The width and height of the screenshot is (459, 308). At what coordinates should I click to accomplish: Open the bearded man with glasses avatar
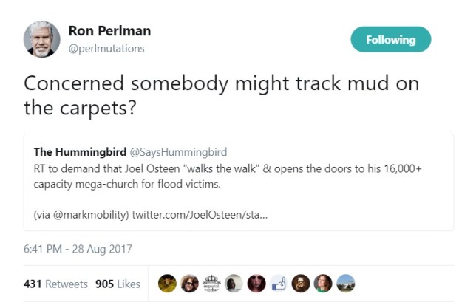[302, 284]
